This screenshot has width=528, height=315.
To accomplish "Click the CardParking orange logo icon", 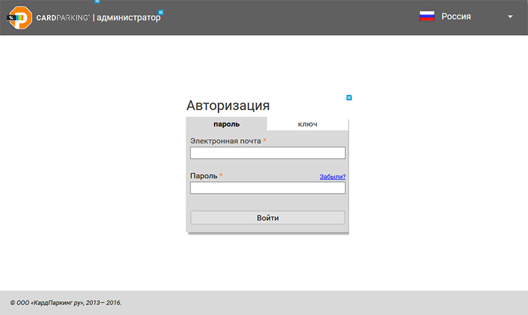I will (20, 18).
